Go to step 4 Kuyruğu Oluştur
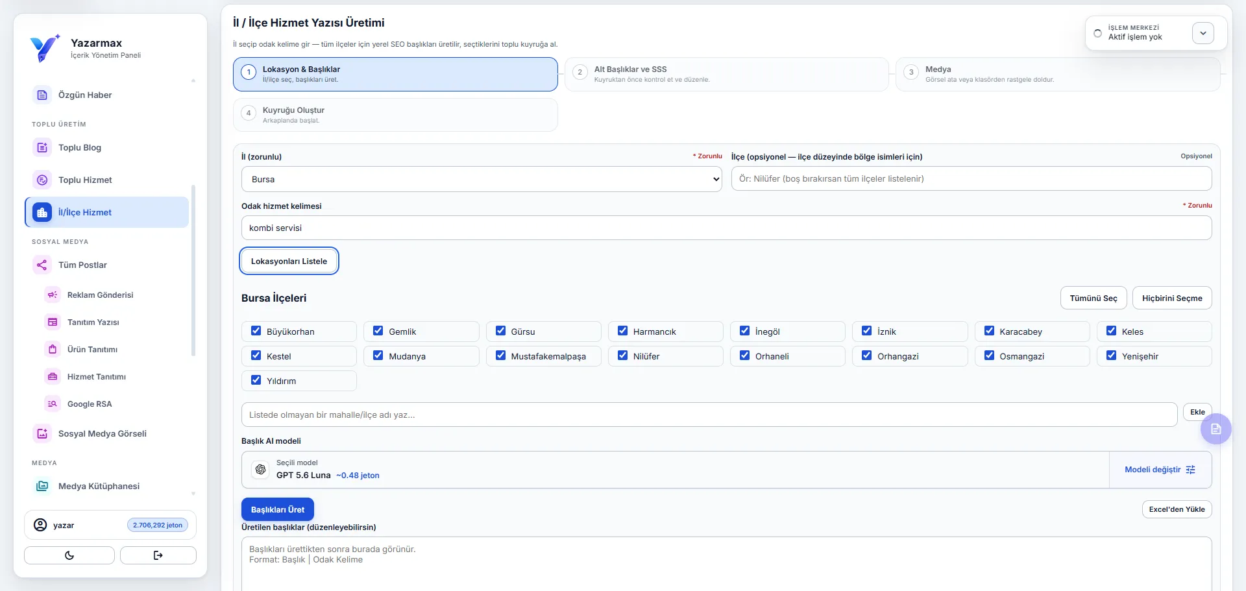The image size is (1246, 591). [x=395, y=115]
